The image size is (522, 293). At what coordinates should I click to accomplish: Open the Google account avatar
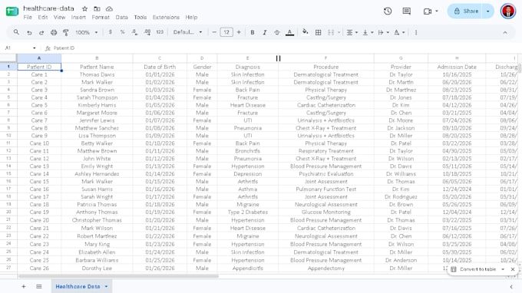[x=508, y=12]
